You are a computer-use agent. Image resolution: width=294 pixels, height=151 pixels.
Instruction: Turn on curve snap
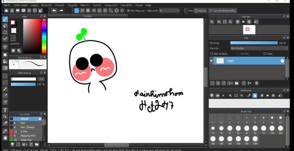click(x=111, y=11)
